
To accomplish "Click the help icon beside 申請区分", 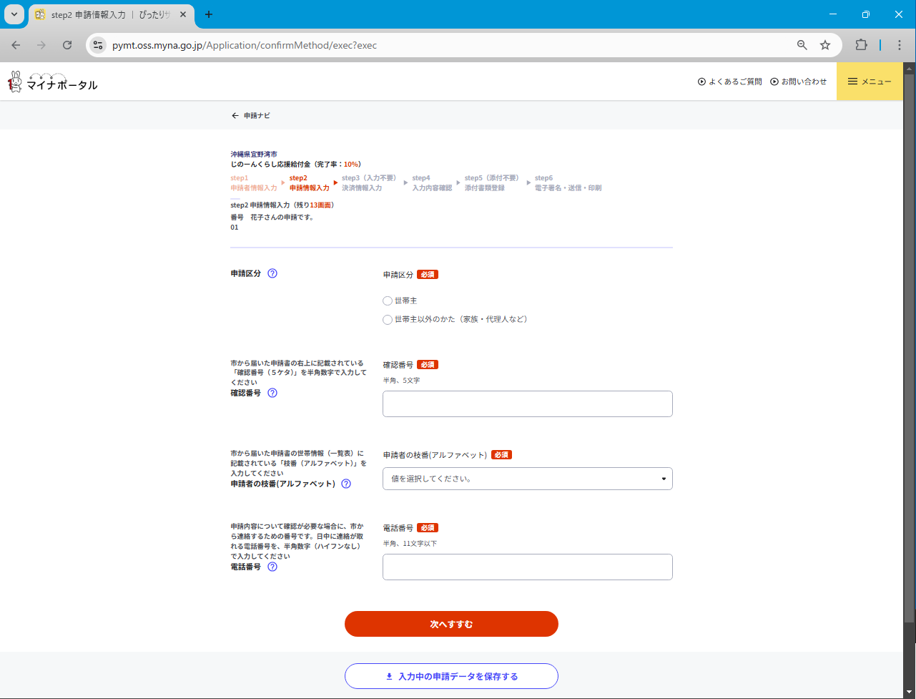I will click(x=272, y=273).
